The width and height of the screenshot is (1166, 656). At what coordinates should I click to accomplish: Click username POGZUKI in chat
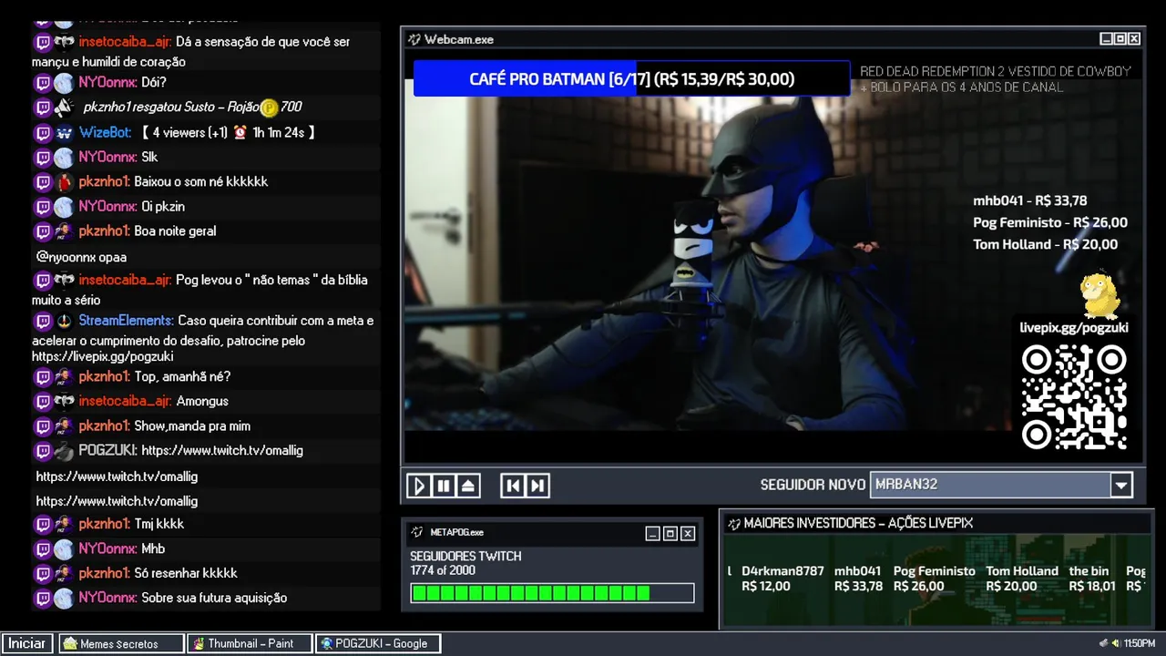pos(107,450)
